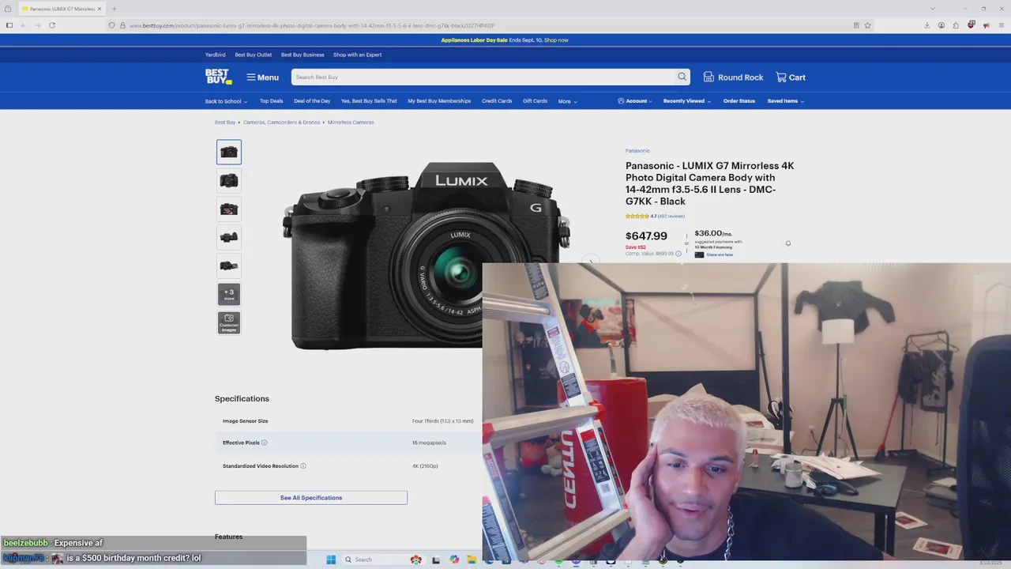Image resolution: width=1011 pixels, height=569 pixels.
Task: Open My Best Buy Memberships
Action: pyautogui.click(x=439, y=101)
